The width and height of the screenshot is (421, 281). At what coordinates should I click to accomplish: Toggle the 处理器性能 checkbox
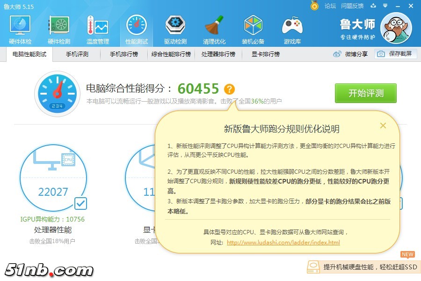tap(80, 204)
